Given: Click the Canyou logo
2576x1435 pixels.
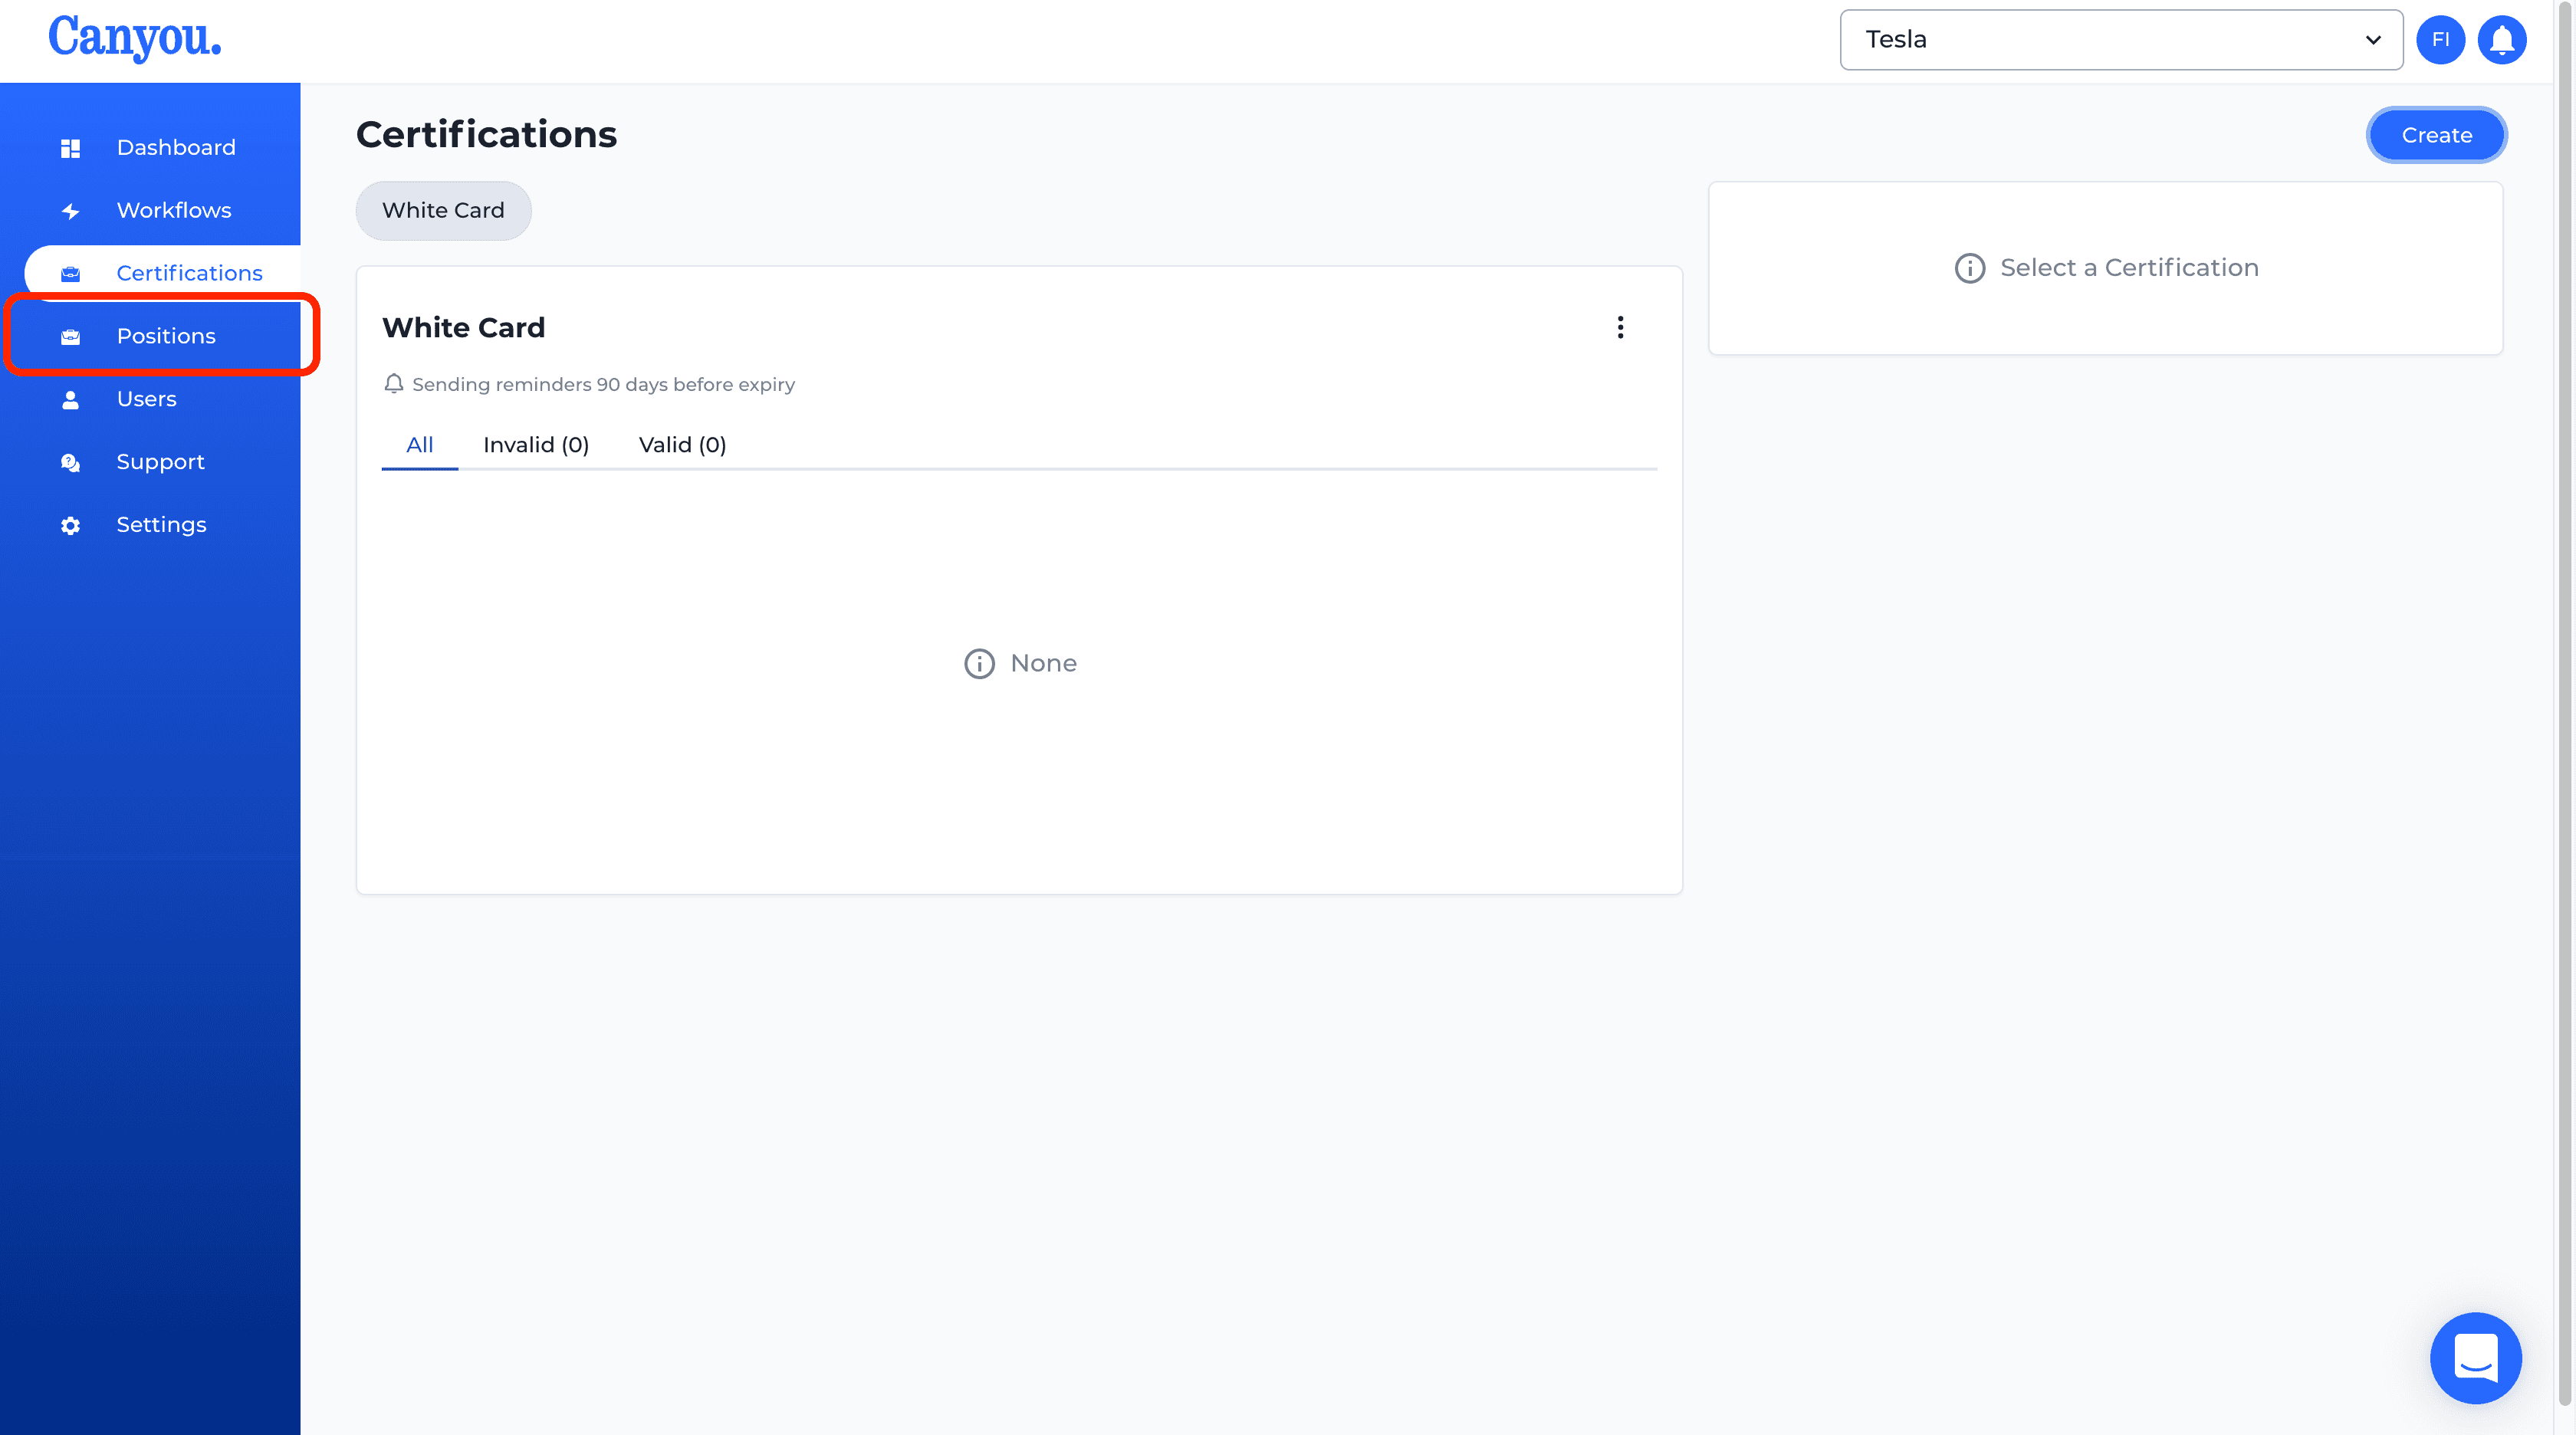Looking at the screenshot, I should [135, 38].
